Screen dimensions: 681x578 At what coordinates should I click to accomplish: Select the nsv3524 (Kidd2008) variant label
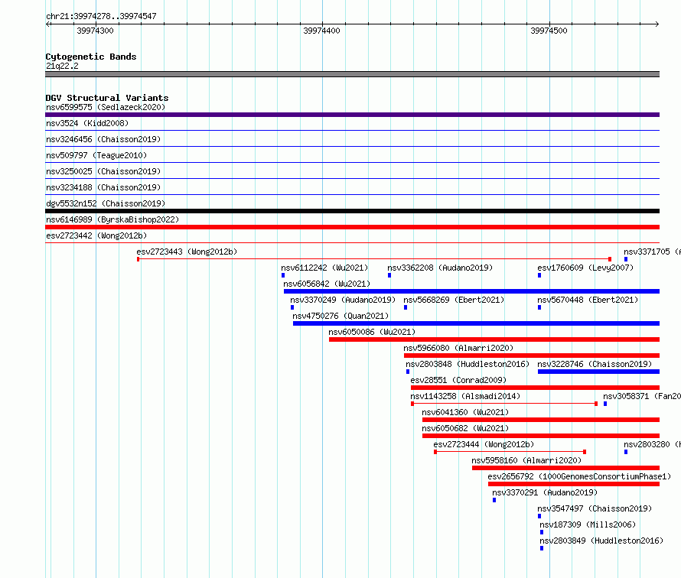pos(87,123)
